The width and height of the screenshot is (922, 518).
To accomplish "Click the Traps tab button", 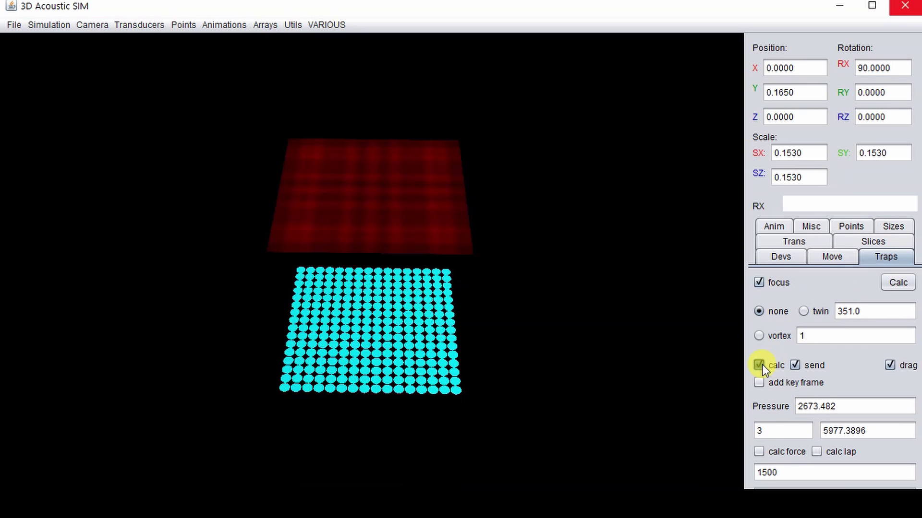I will pos(886,257).
